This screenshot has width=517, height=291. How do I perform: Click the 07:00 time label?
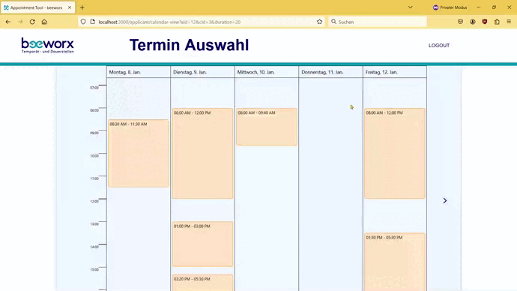tap(94, 88)
